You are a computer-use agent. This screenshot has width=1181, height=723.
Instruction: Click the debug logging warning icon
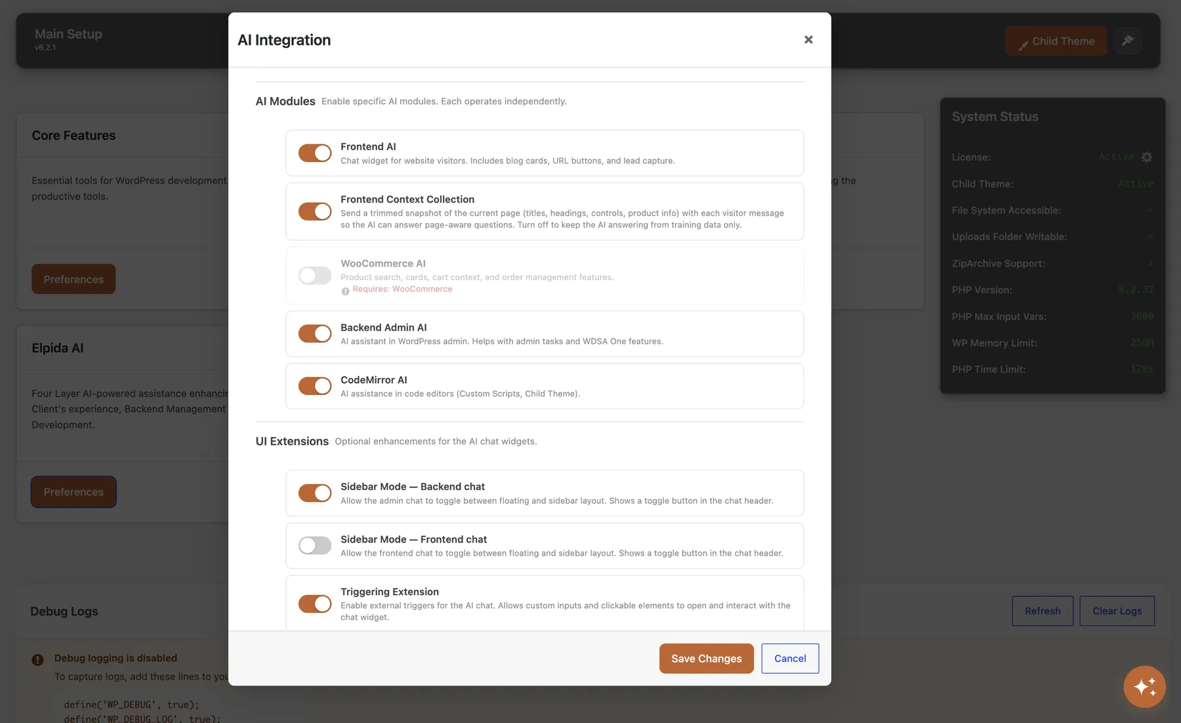coord(37,660)
